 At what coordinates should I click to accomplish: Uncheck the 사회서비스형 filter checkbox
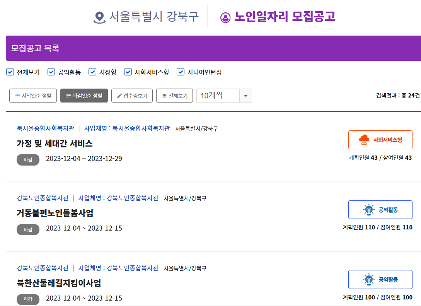[128, 72]
